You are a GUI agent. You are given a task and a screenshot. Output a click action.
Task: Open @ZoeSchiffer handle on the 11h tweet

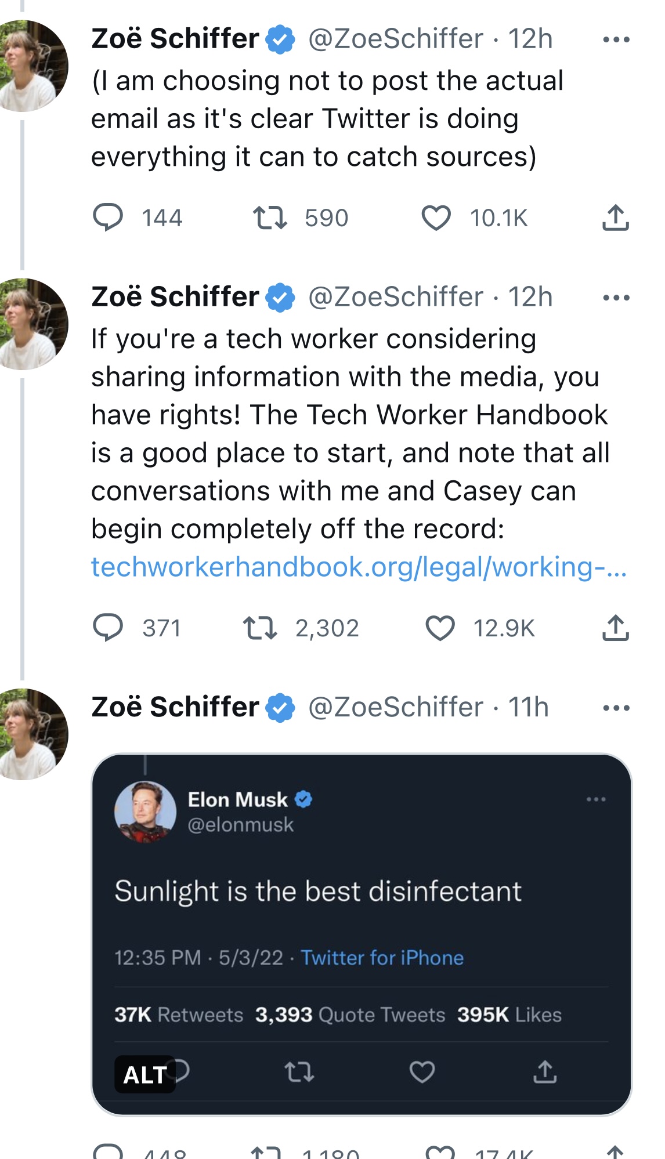point(396,707)
